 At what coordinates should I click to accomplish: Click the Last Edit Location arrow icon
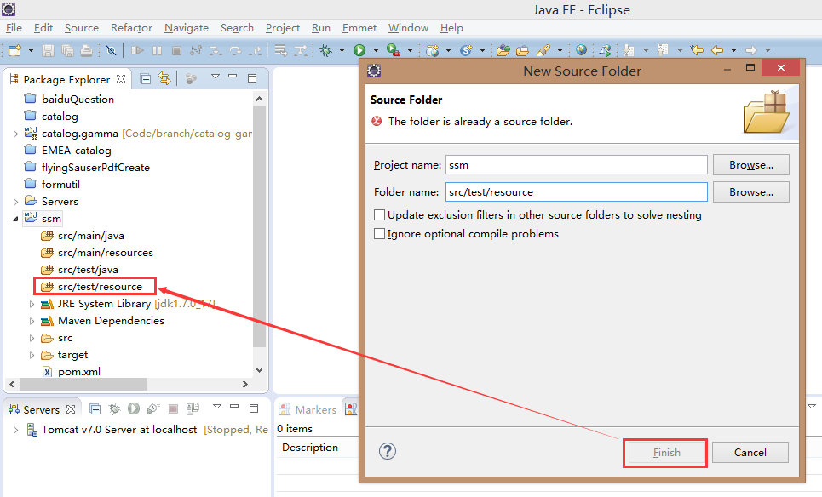click(x=697, y=50)
